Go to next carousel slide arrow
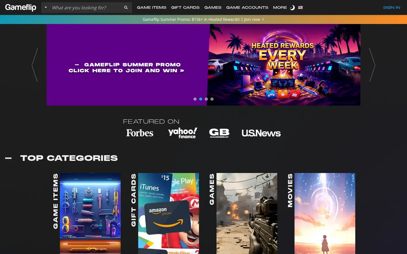 click(x=372, y=65)
